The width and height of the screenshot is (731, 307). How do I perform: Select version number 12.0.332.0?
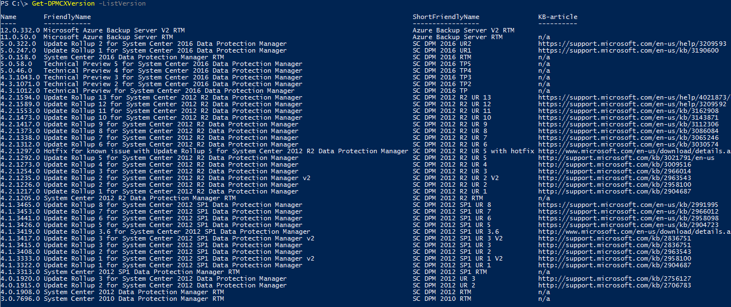pyautogui.click(x=18, y=30)
